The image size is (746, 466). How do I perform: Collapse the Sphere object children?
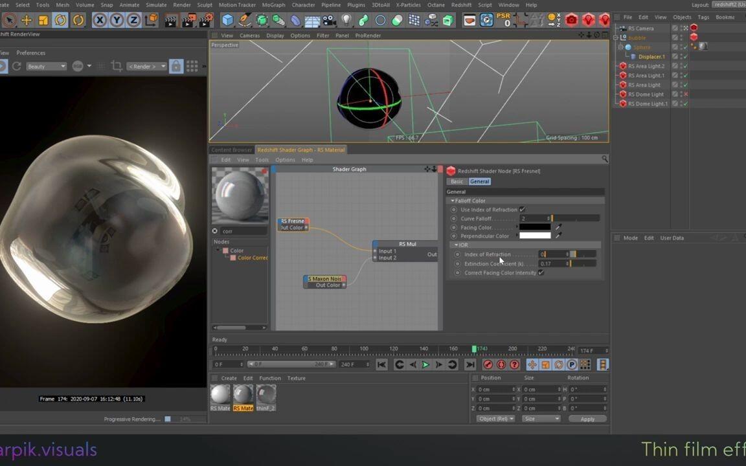click(x=620, y=47)
